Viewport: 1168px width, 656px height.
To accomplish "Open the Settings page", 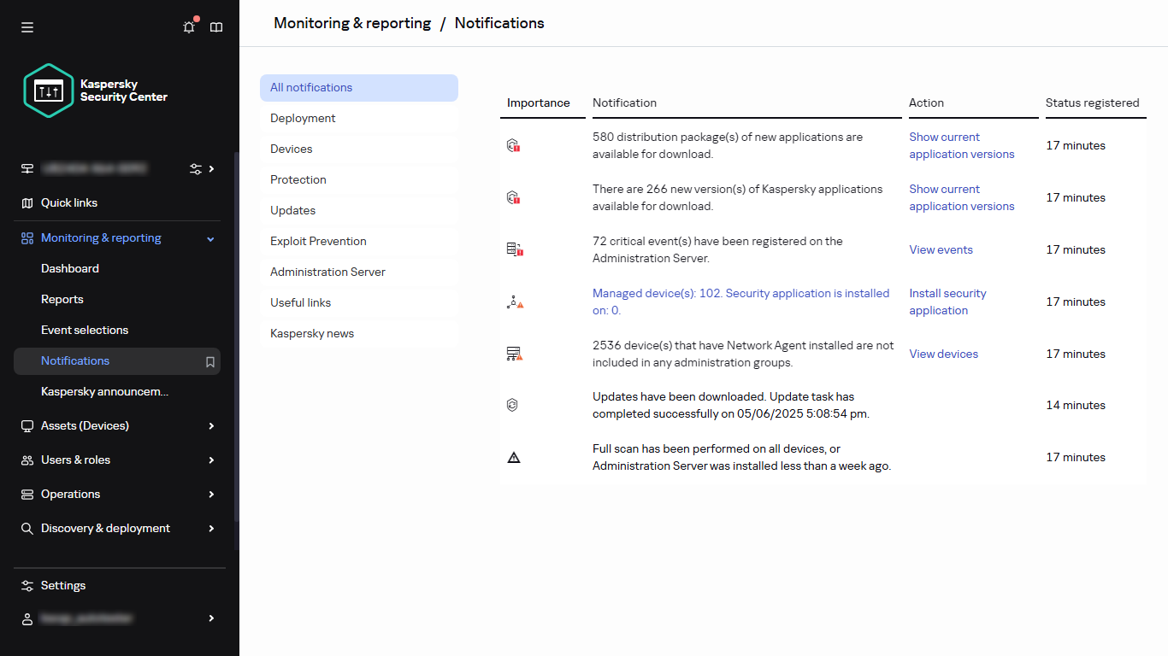I will pos(62,585).
